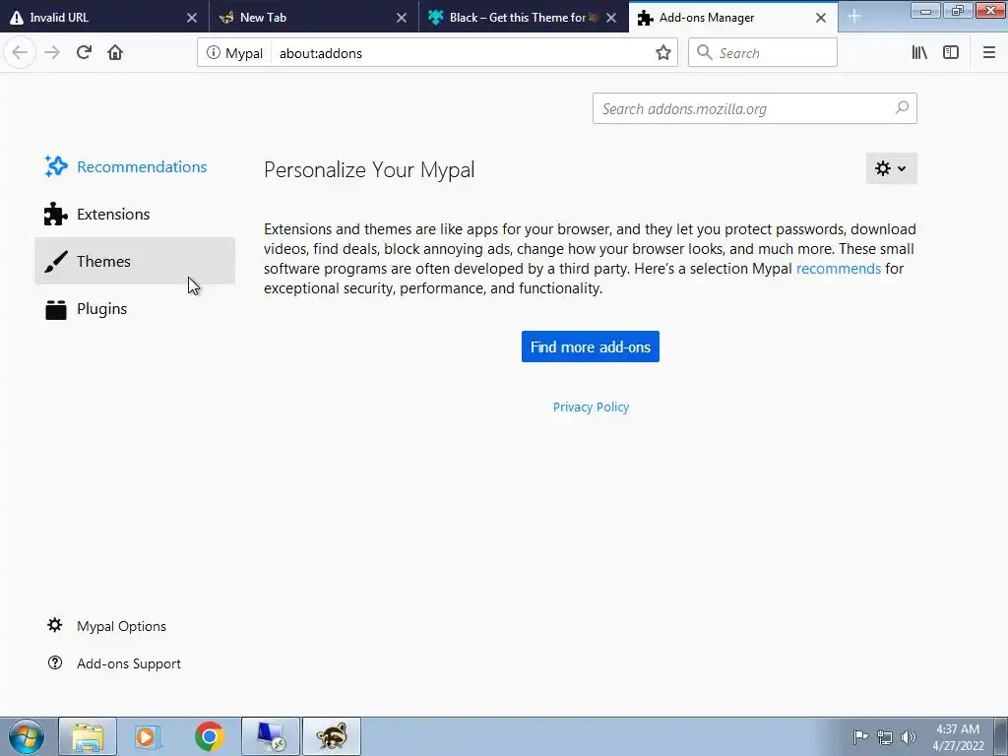Click Find more add-ons button
This screenshot has width=1008, height=756.
coord(591,346)
